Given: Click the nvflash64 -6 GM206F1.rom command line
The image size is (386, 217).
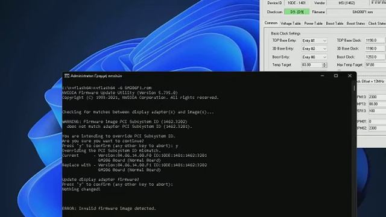Looking at the screenshot, I should (107, 88).
